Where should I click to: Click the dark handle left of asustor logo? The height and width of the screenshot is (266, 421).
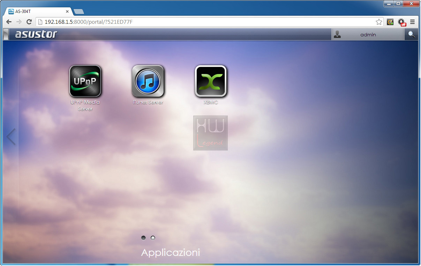pos(6,35)
